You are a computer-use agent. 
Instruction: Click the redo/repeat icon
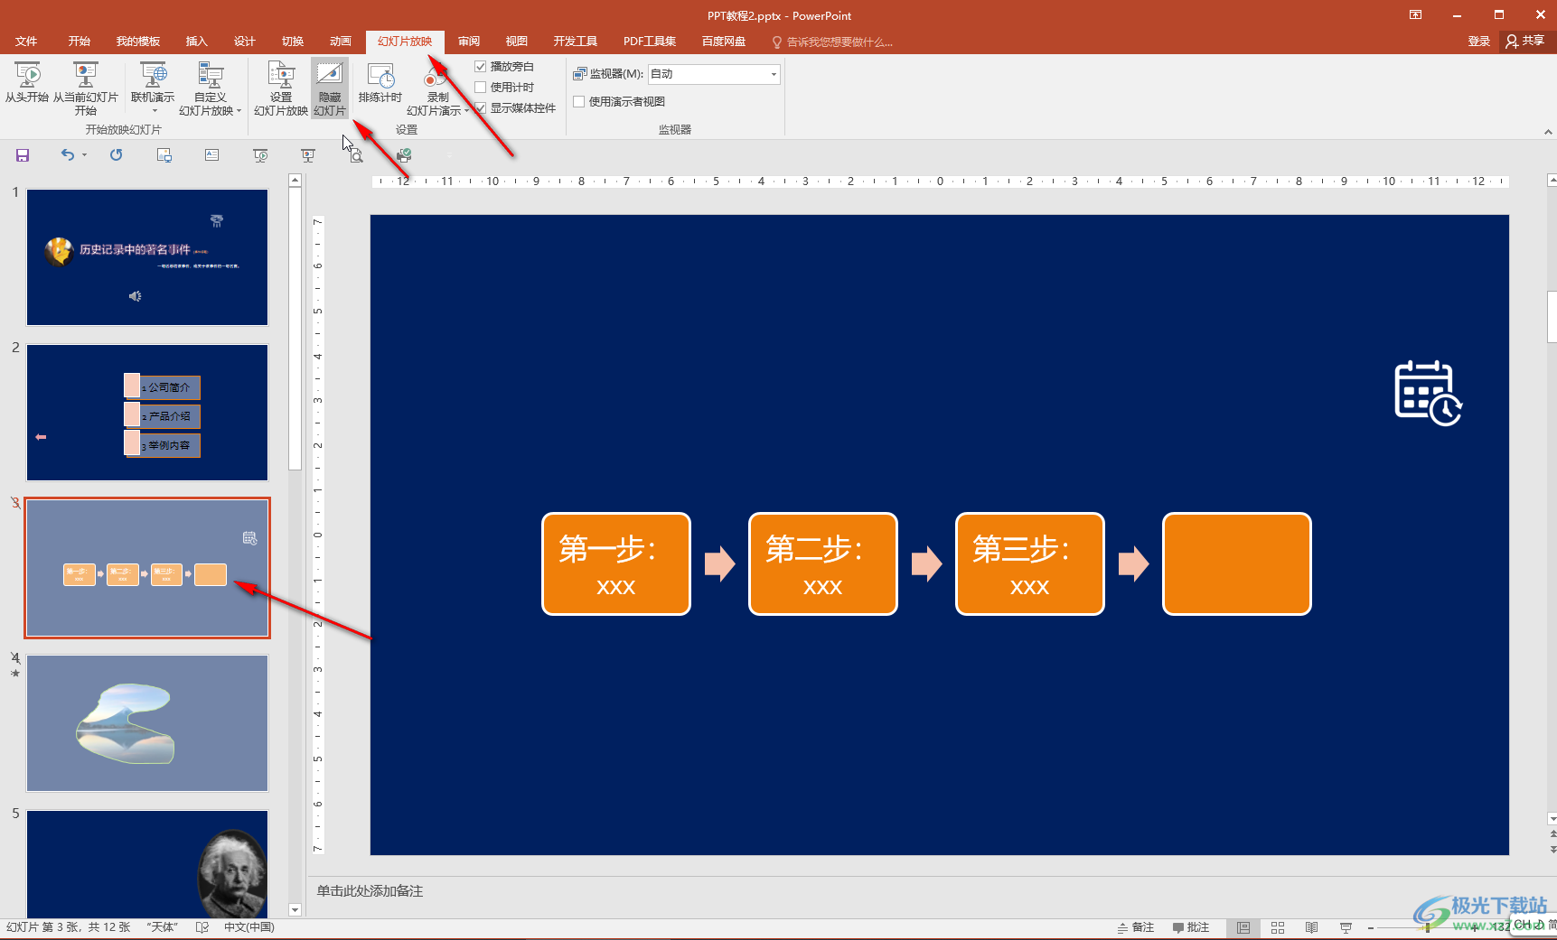(117, 155)
